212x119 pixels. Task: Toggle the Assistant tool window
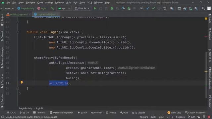(210, 34)
